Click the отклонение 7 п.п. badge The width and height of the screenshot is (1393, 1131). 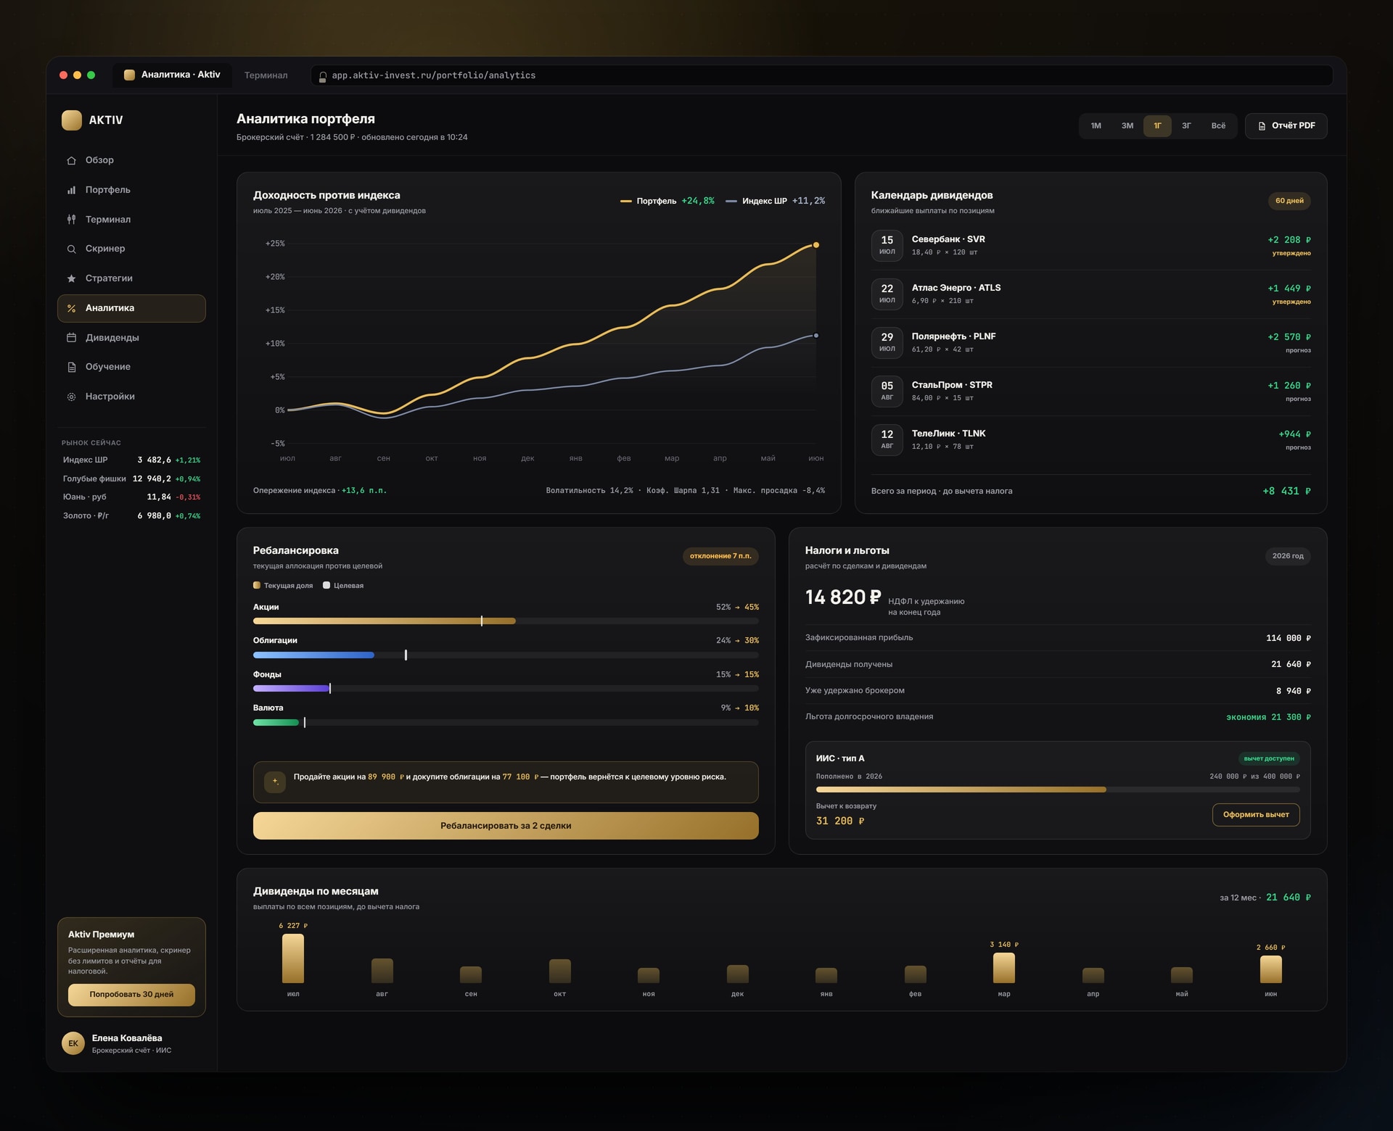click(720, 556)
